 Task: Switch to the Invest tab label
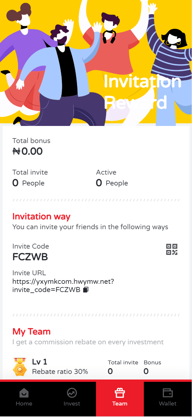pos(72,404)
